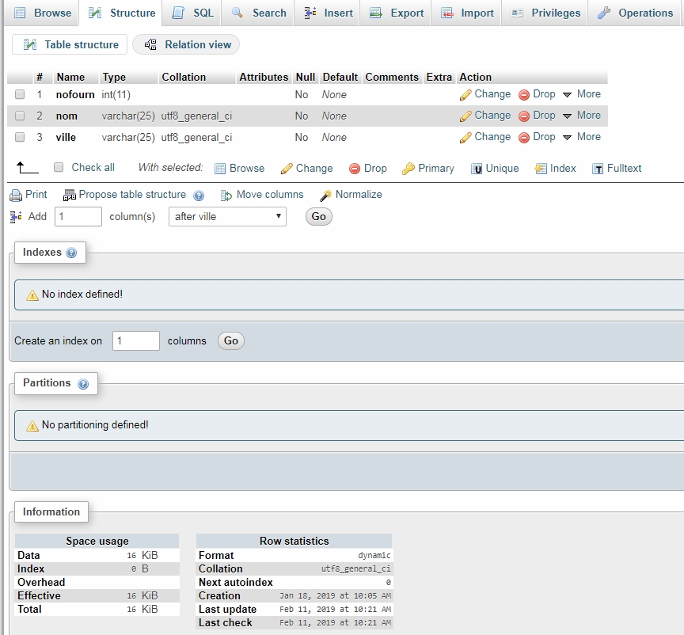
Task: Tick the checkbox for nofourn column
Action: tap(20, 94)
